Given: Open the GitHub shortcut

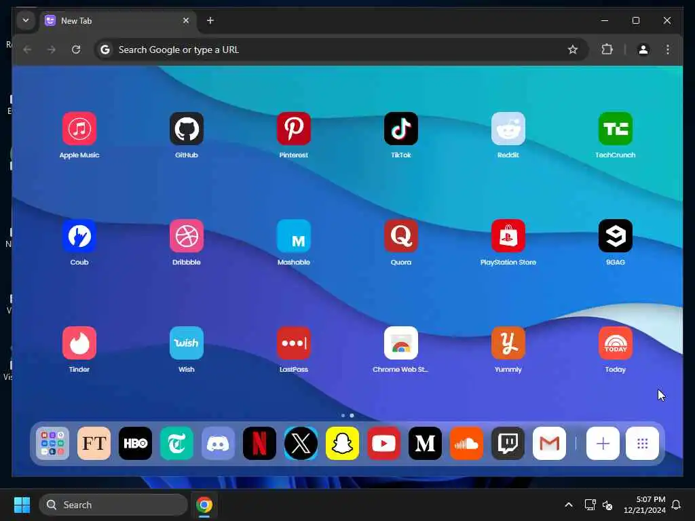Looking at the screenshot, I should coord(187,129).
